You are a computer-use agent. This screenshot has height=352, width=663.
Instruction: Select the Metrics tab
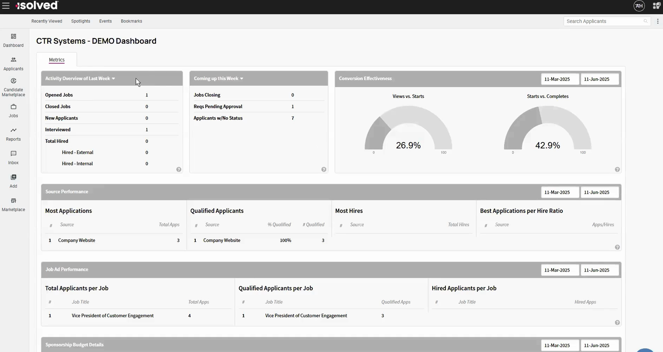[x=57, y=60]
